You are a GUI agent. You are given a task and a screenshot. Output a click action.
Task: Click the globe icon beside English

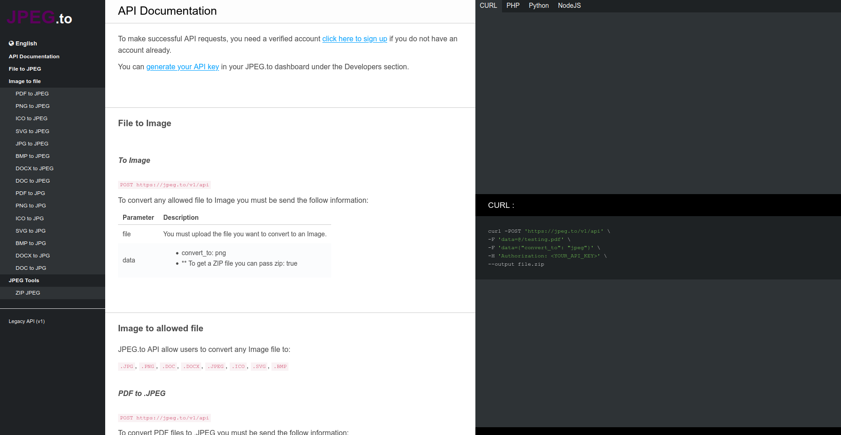(11, 44)
